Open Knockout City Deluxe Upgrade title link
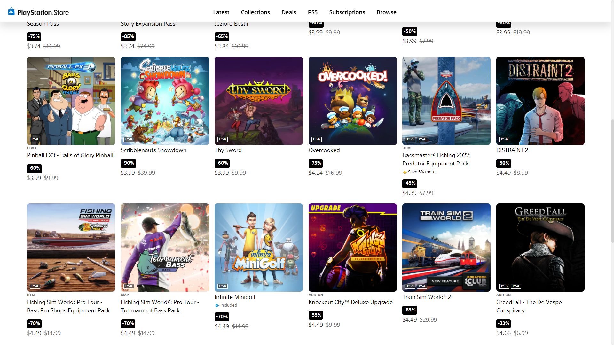Screen dimensions: 614x345 [x=350, y=302]
